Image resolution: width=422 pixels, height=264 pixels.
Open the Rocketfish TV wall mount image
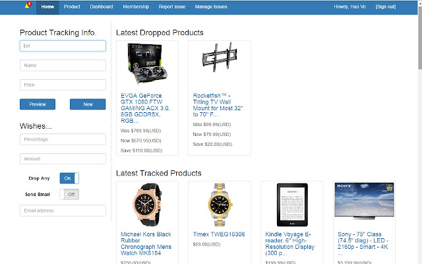[x=220, y=57]
